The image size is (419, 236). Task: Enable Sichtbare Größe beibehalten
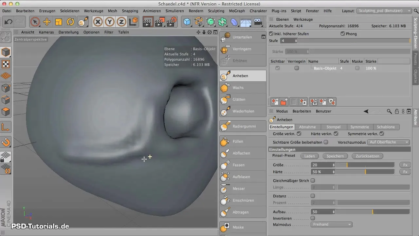(x=326, y=142)
